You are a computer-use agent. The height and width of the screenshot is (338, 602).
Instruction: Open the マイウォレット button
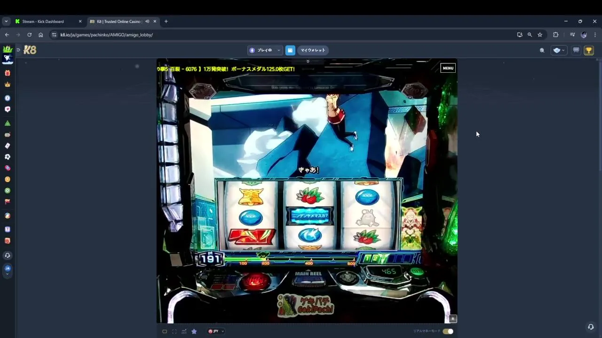(x=313, y=50)
